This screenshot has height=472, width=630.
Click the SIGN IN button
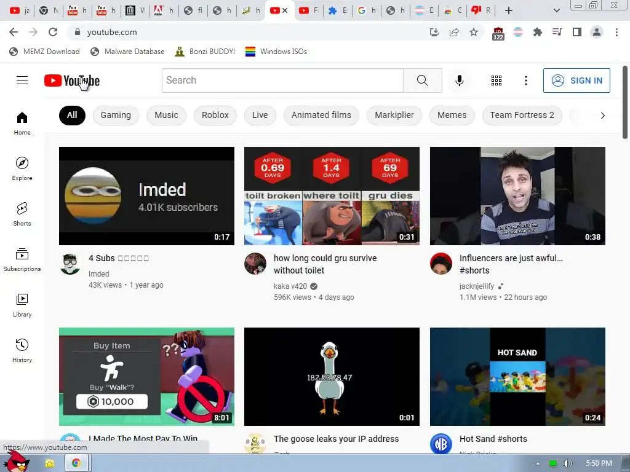coord(576,81)
